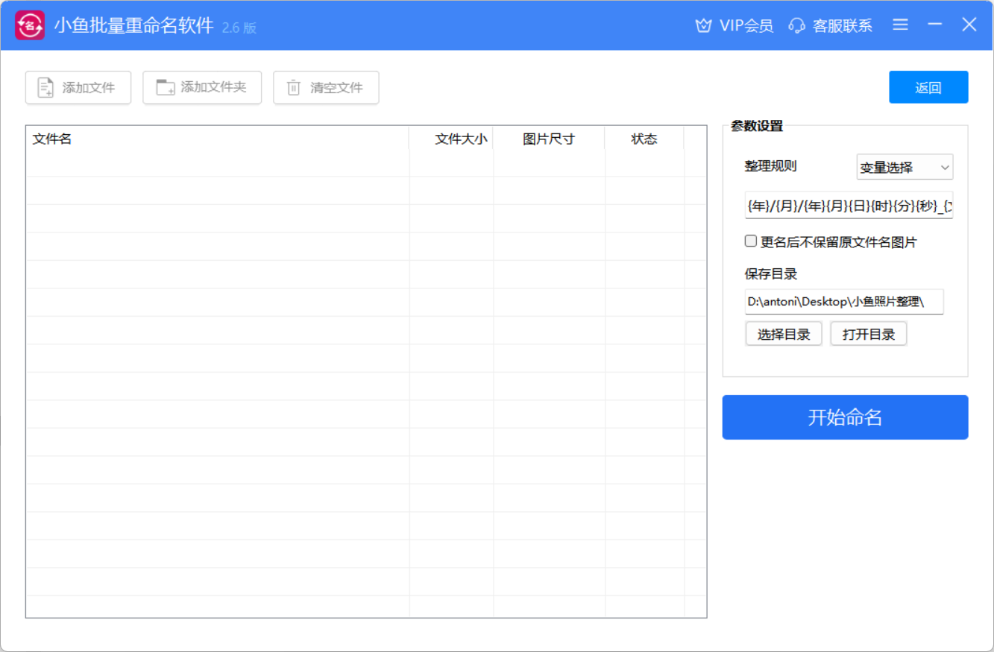Open the hamburger menu icon
This screenshot has width=994, height=652.
click(900, 25)
